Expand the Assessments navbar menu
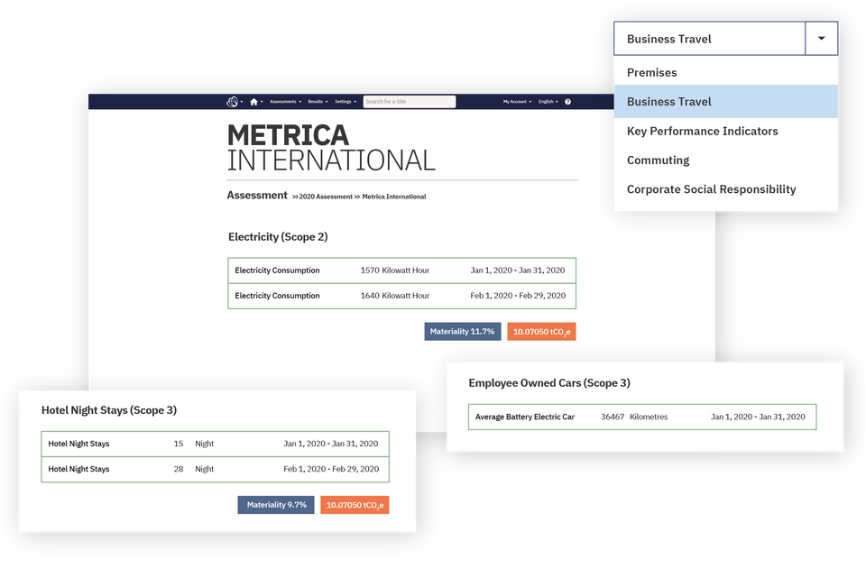The image size is (866, 587). point(286,101)
